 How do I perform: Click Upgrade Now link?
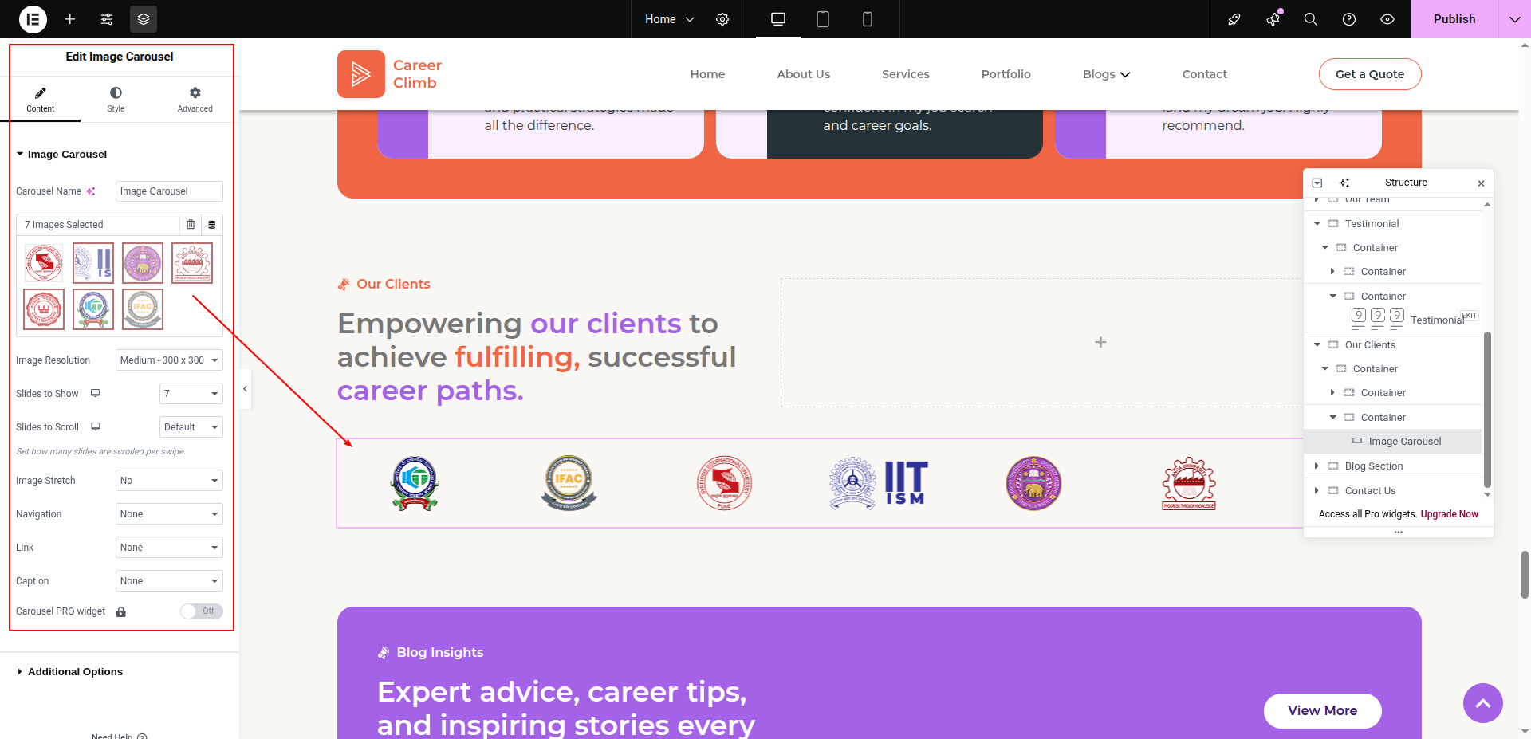click(x=1449, y=514)
